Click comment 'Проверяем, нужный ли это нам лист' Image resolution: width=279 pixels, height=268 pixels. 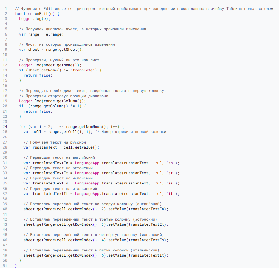tap(59, 60)
